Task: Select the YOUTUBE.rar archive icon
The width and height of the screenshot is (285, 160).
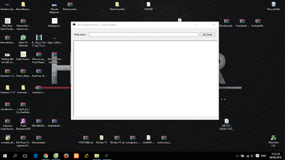Action: 86,140
